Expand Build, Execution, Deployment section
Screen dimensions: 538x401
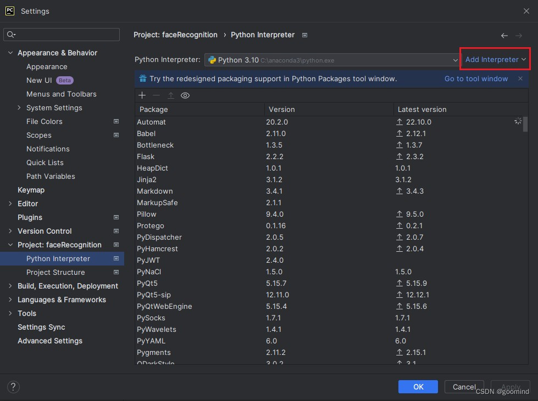click(x=10, y=286)
